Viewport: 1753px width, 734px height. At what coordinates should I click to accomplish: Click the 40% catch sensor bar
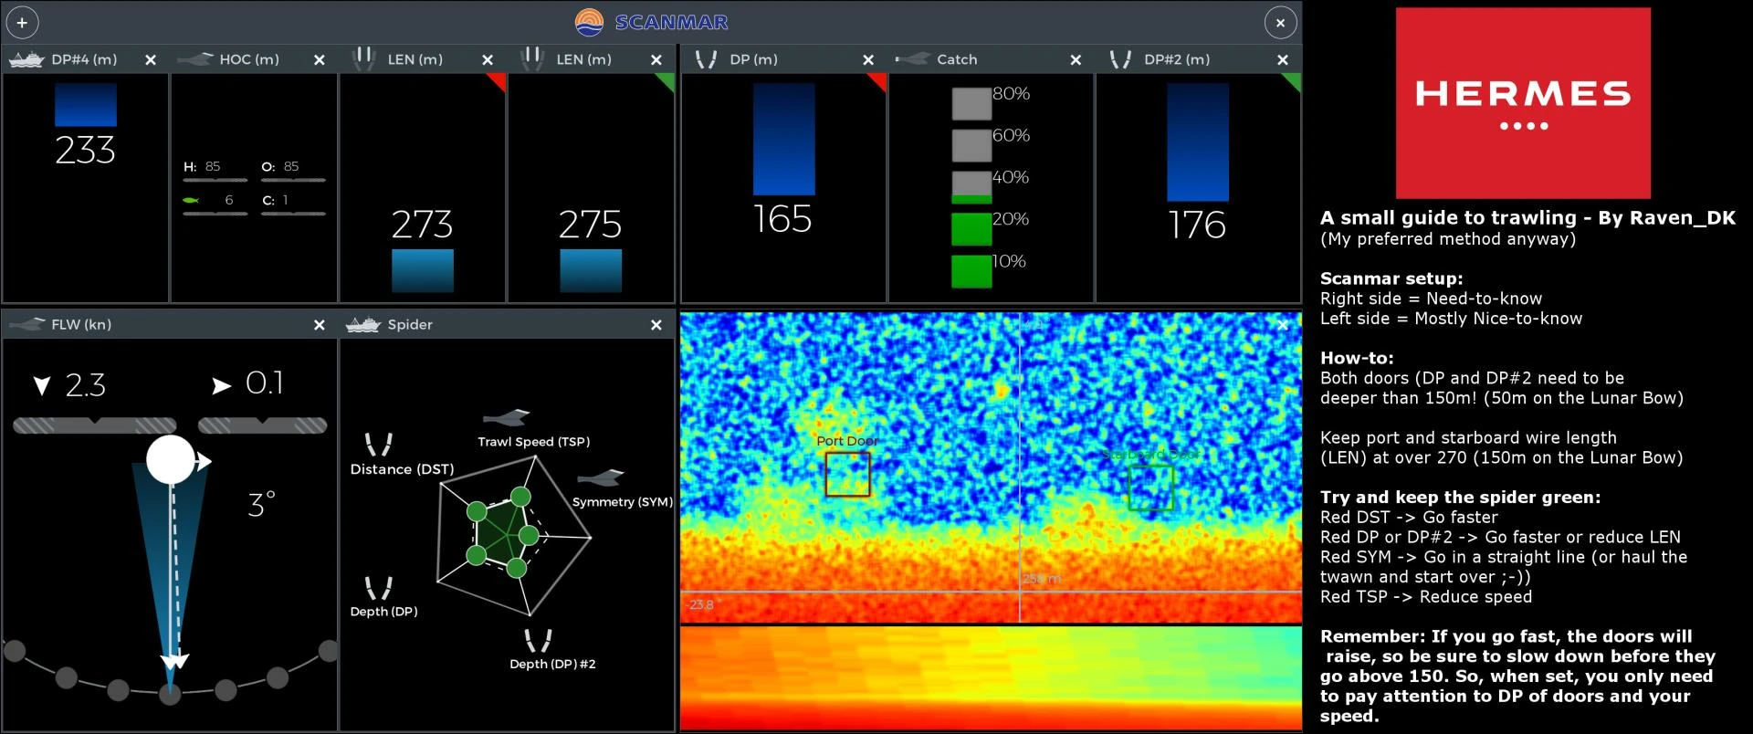point(971,187)
